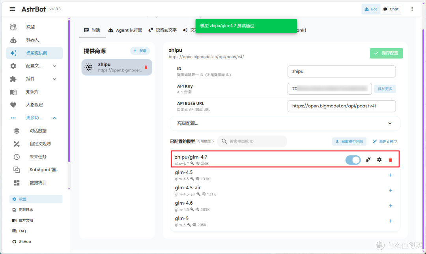Delete the zhipu provider source
426x254 pixels.
click(146, 67)
